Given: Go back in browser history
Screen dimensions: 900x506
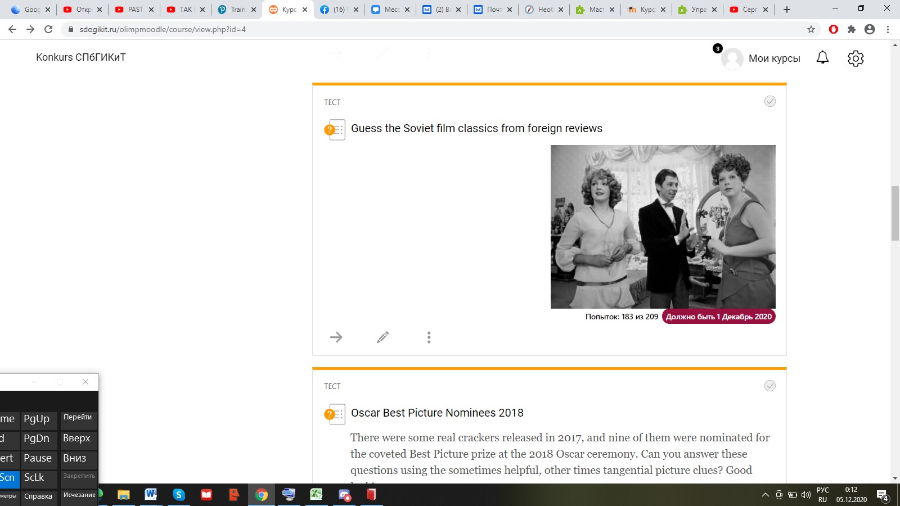Looking at the screenshot, I should pyautogui.click(x=12, y=29).
